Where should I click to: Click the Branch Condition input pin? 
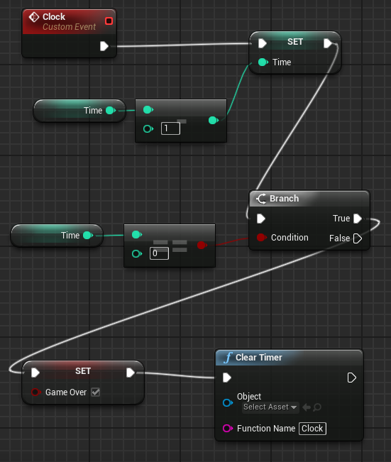[261, 238]
